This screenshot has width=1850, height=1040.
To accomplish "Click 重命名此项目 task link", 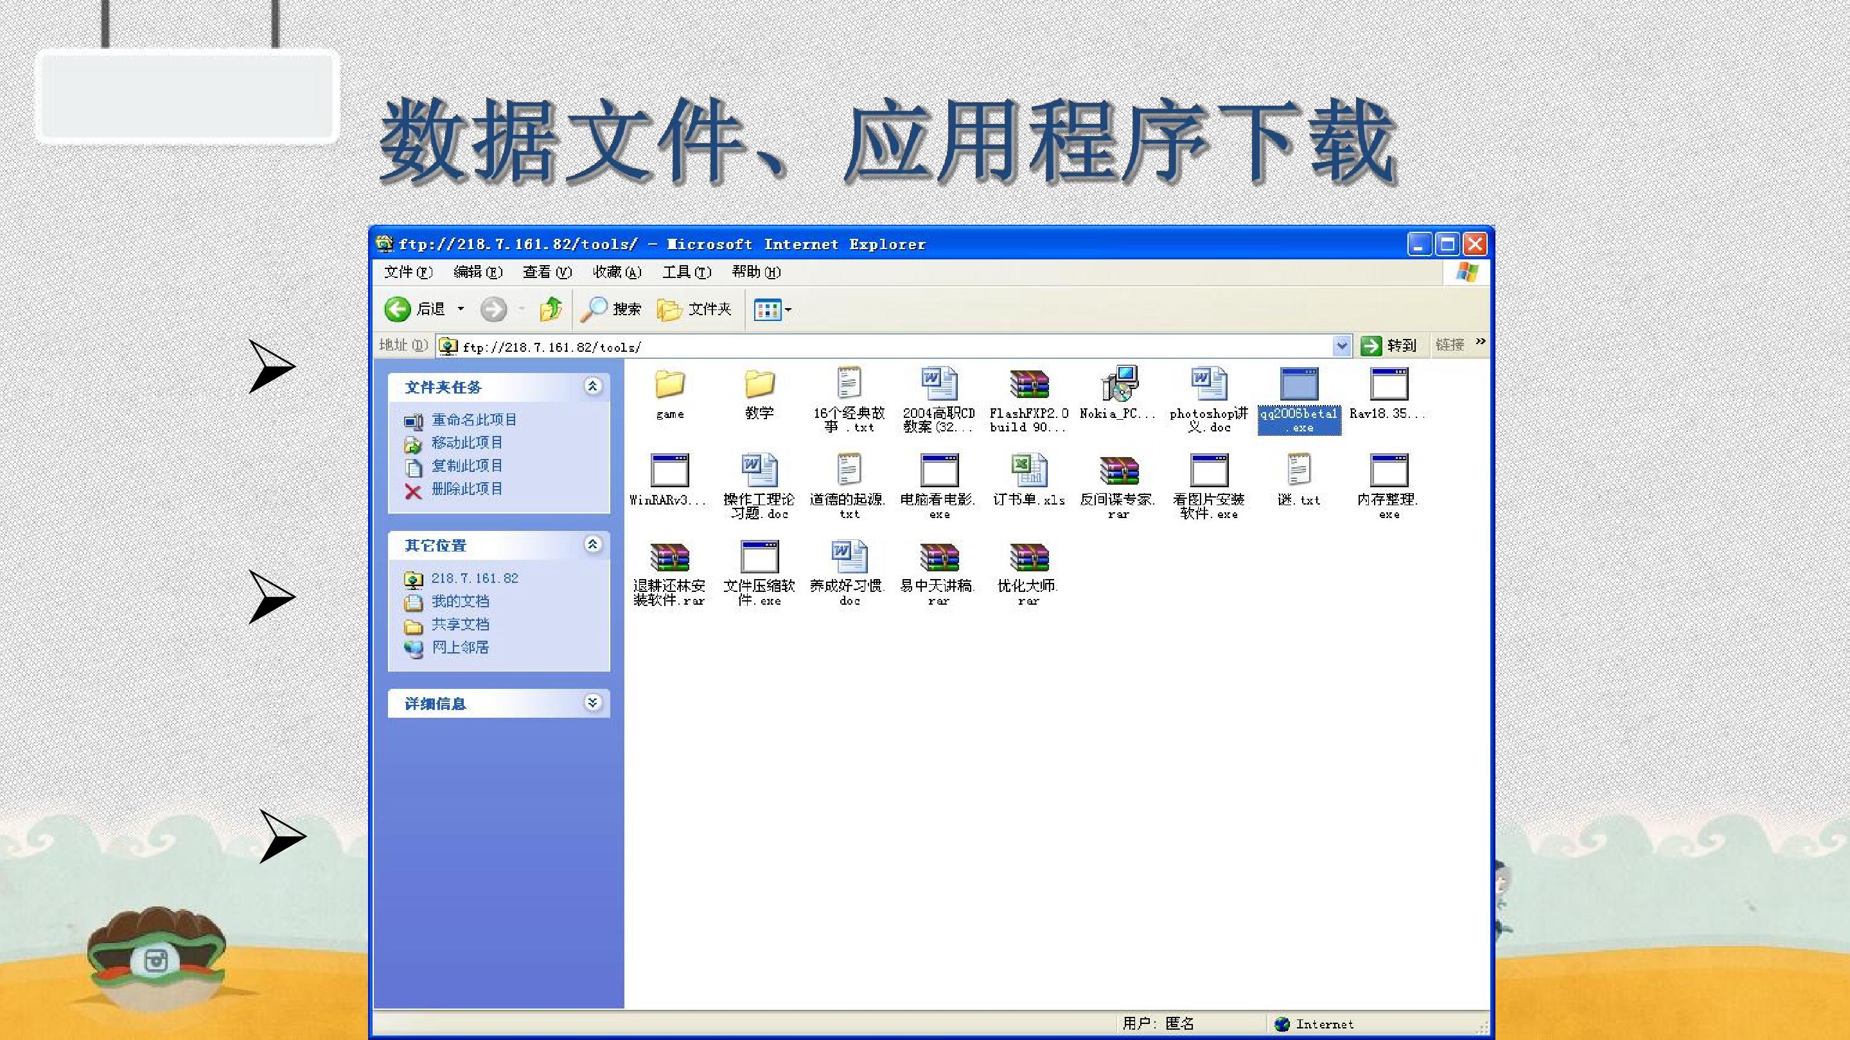I will [x=474, y=420].
